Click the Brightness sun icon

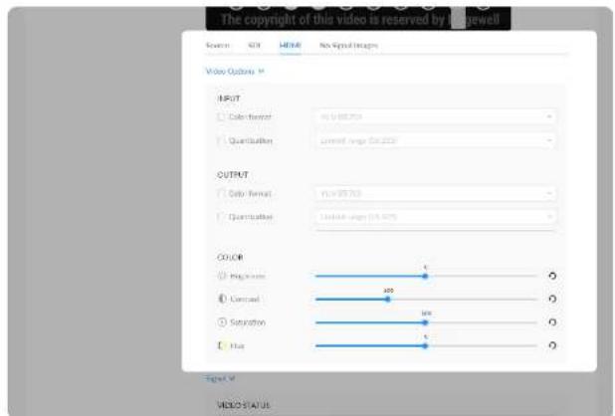click(222, 276)
